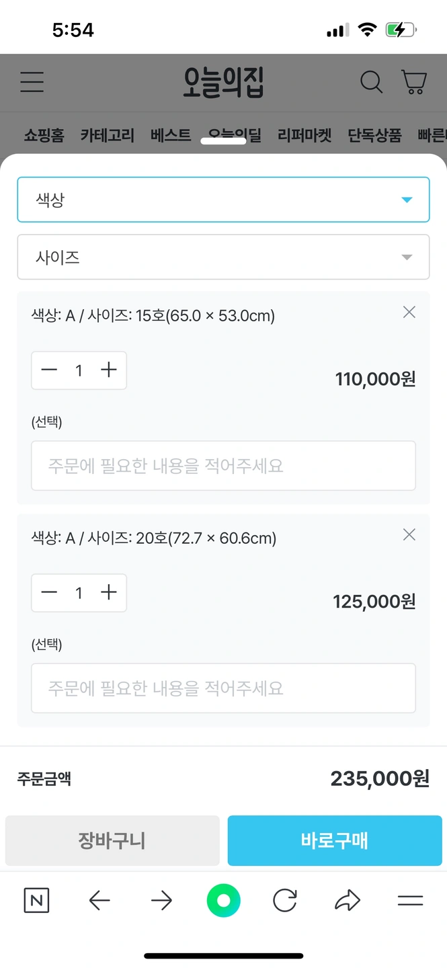Open the hamburger menu icon
447x968 pixels.
32,82
